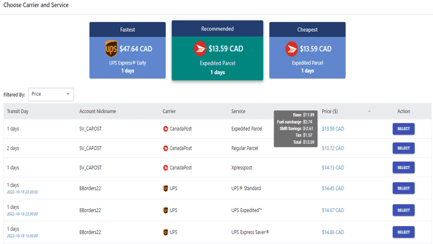Choose the Fastest UPS Express Early card
The height and width of the screenshot is (244, 433).
tap(128, 50)
